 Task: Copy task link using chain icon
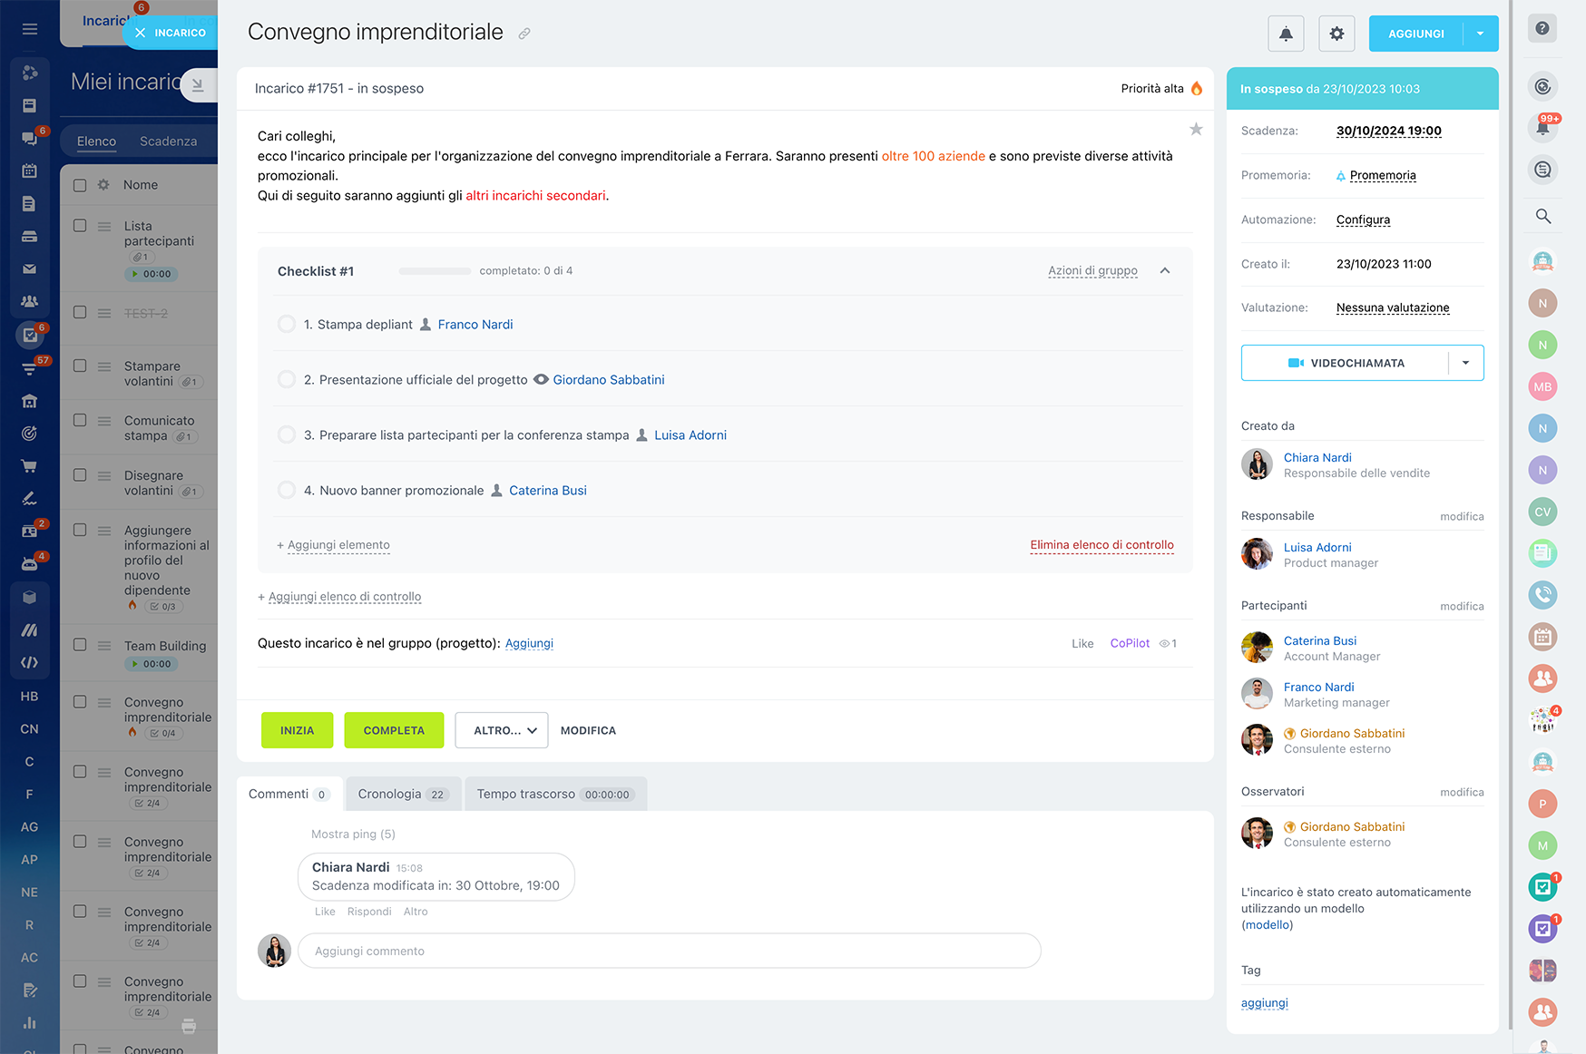[x=524, y=34]
